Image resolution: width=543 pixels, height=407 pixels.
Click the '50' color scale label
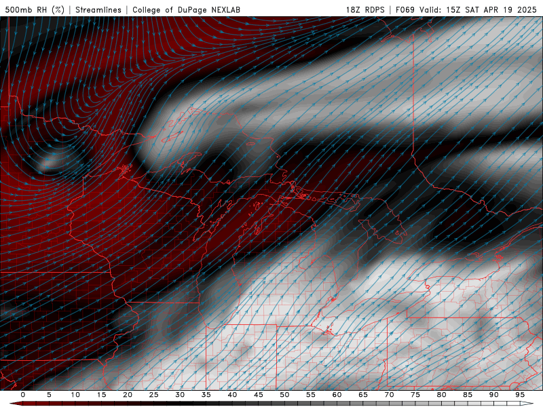click(x=284, y=395)
